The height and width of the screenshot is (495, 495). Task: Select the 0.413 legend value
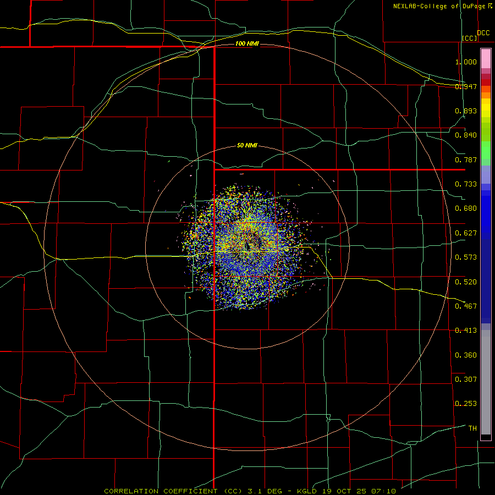pyautogui.click(x=466, y=331)
